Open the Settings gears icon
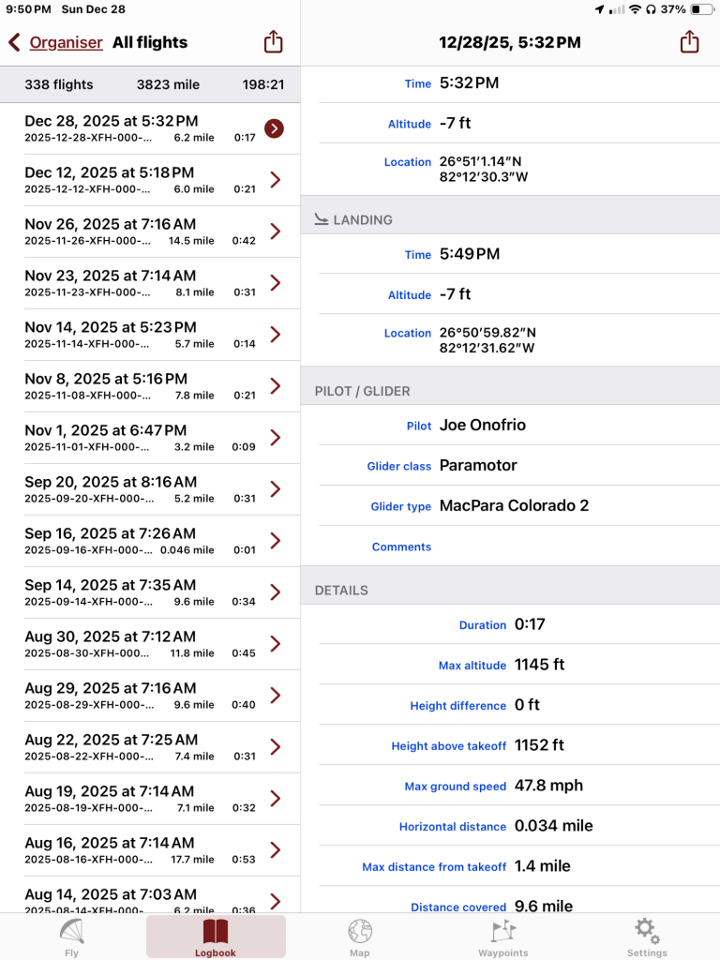720x960 pixels. (x=647, y=931)
